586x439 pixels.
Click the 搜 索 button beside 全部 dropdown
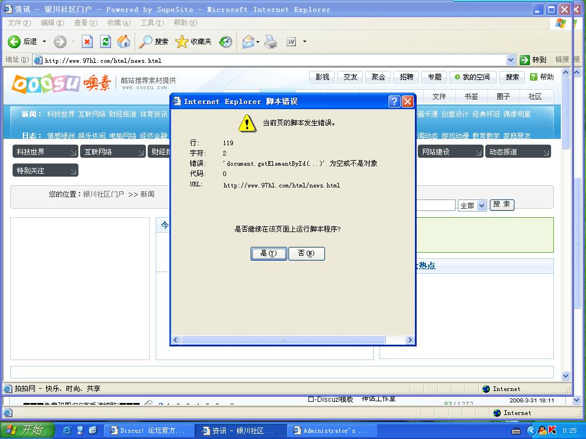[x=502, y=205]
